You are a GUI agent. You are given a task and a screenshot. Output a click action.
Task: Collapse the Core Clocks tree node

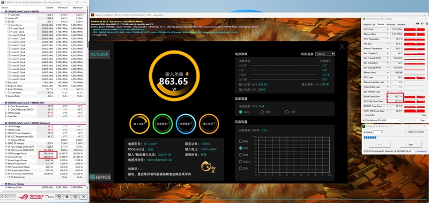click(5, 25)
